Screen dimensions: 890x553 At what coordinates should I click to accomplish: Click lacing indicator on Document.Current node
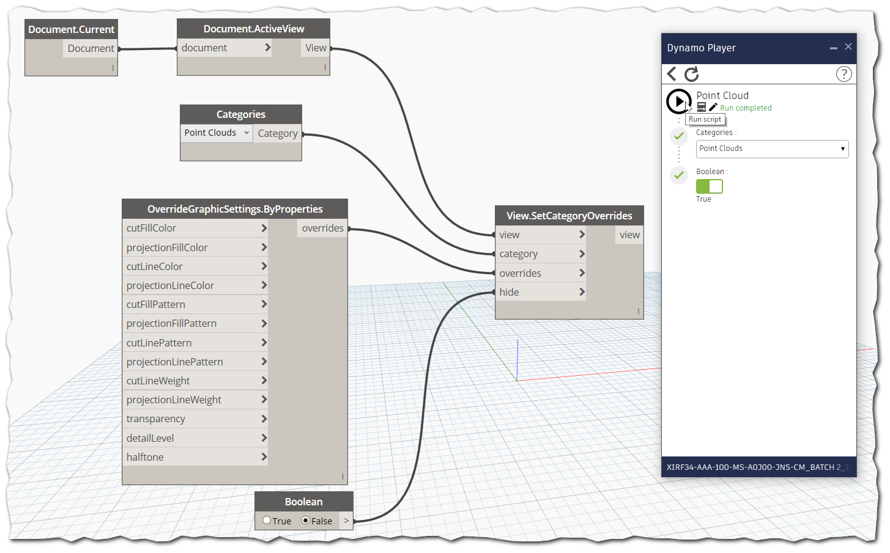coord(113,68)
